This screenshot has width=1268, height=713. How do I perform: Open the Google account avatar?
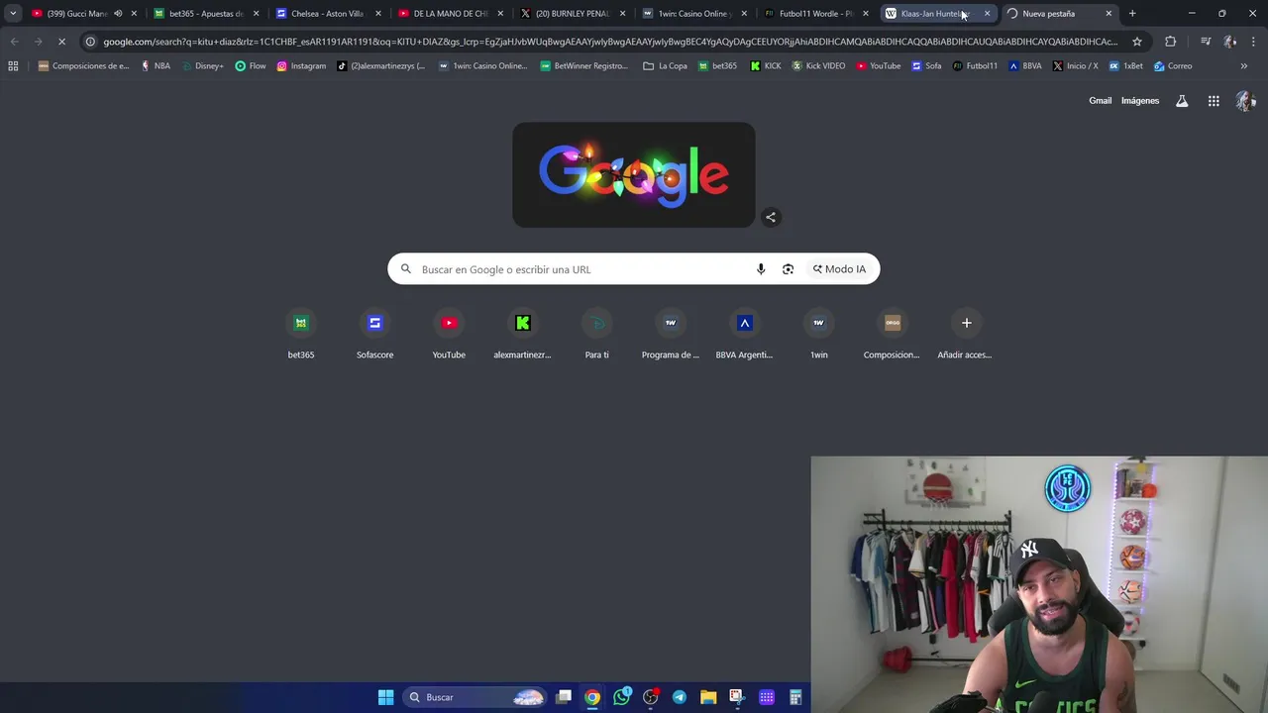(1246, 101)
